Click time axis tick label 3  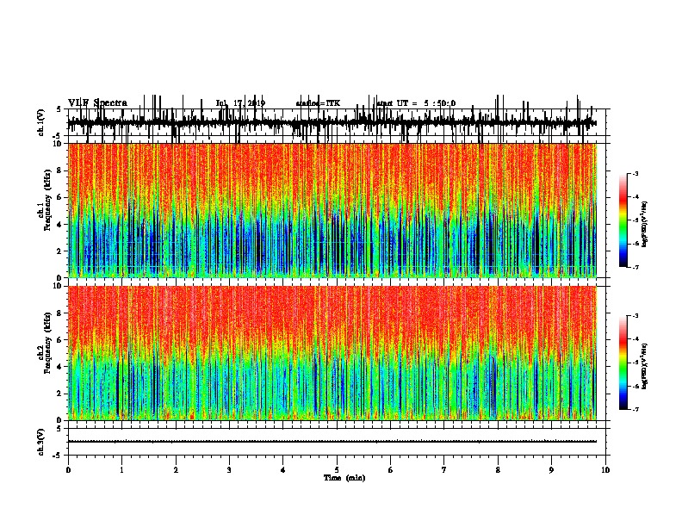click(x=229, y=470)
